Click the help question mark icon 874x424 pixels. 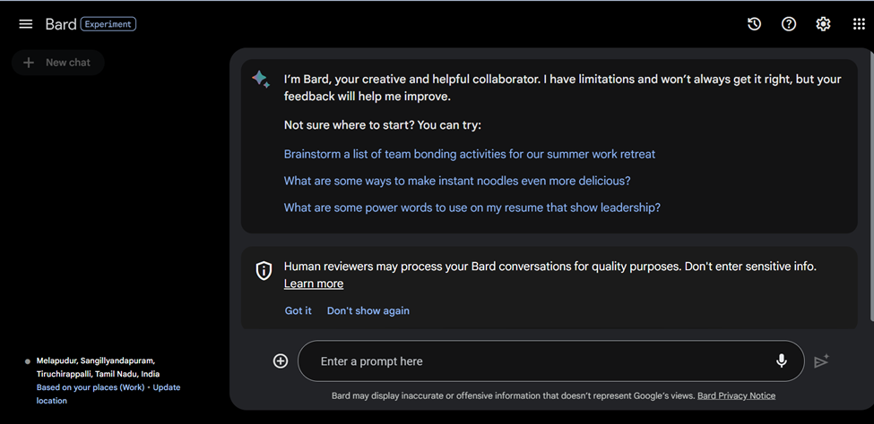pos(789,24)
